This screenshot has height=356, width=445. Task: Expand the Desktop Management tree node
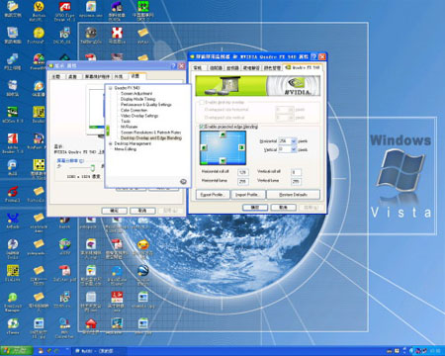click(x=111, y=143)
